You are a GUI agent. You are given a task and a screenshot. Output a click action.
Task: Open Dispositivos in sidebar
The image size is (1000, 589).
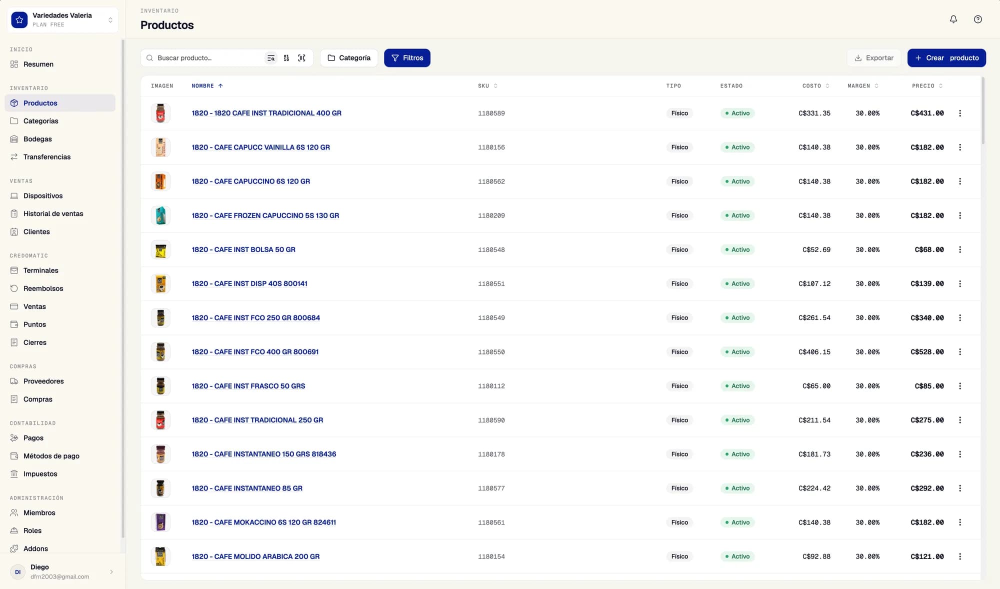click(60, 196)
